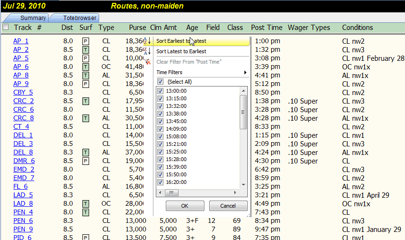Uncheck the (Select All) filter checkbox

point(160,82)
